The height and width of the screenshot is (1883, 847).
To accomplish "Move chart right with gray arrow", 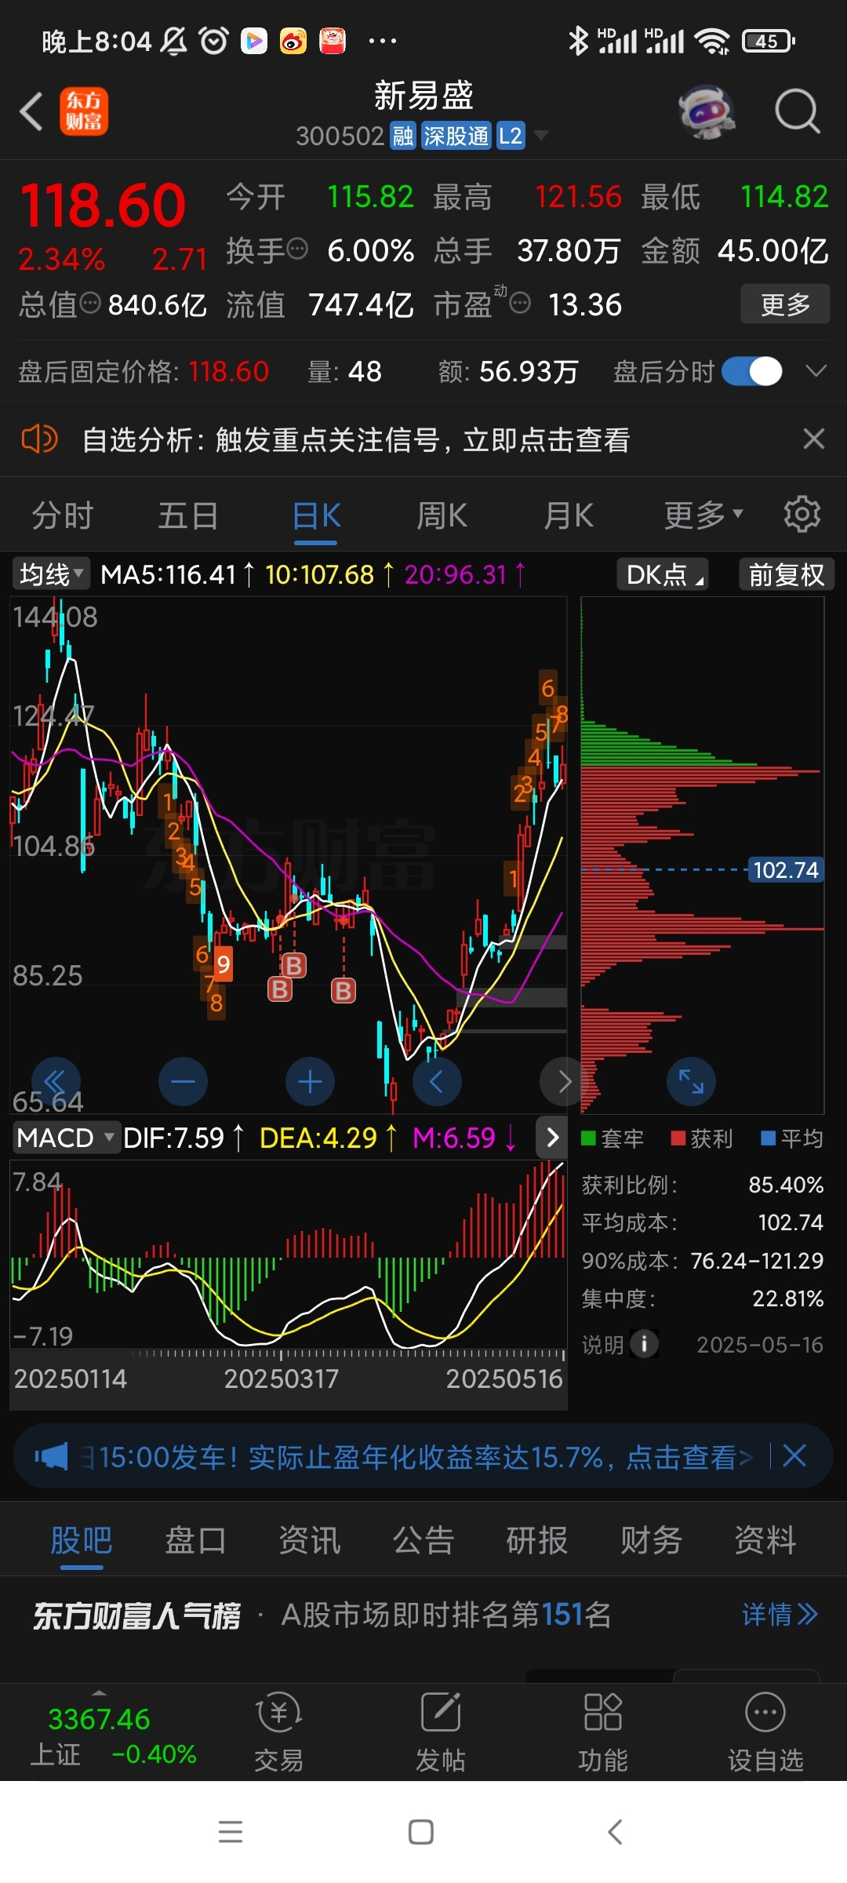I will click(563, 1082).
